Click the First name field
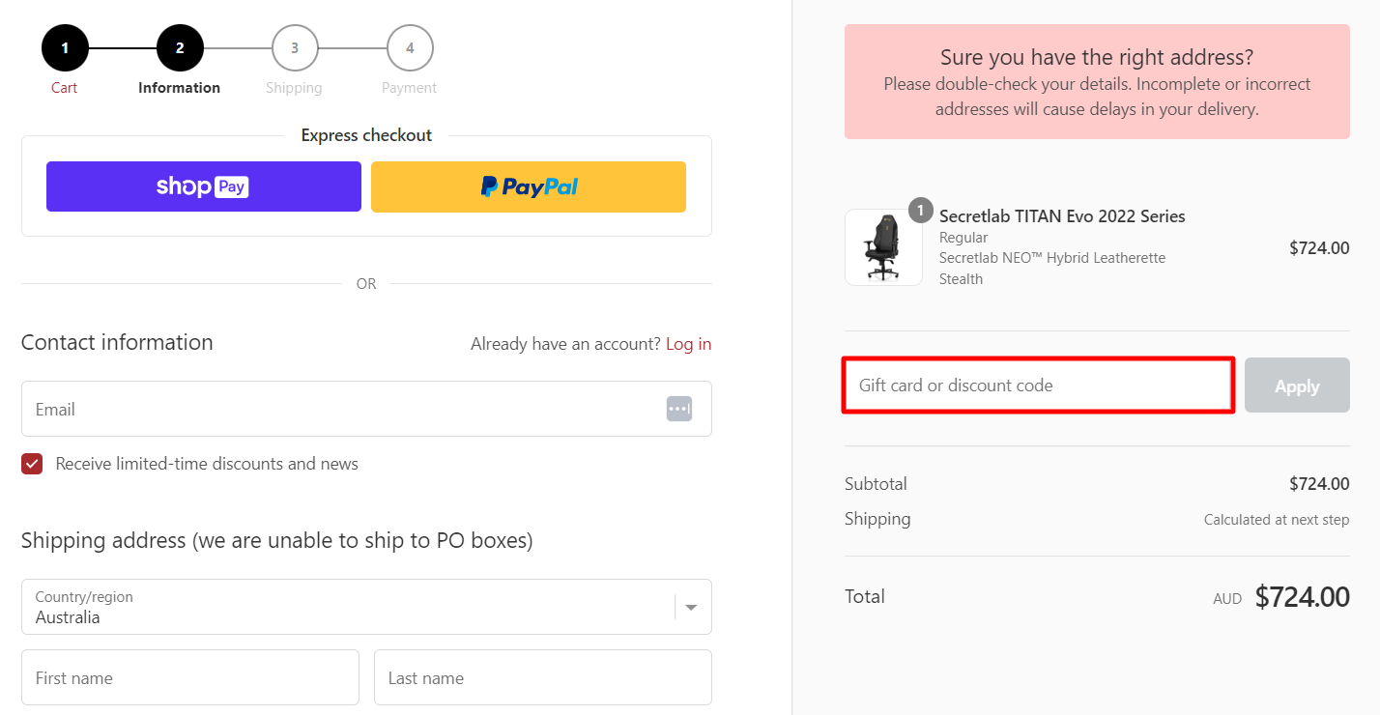1380x715 pixels. click(x=189, y=677)
